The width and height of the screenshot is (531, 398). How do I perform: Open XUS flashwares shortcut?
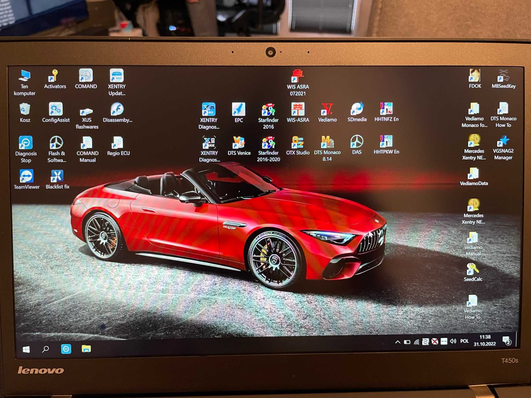coord(87,118)
